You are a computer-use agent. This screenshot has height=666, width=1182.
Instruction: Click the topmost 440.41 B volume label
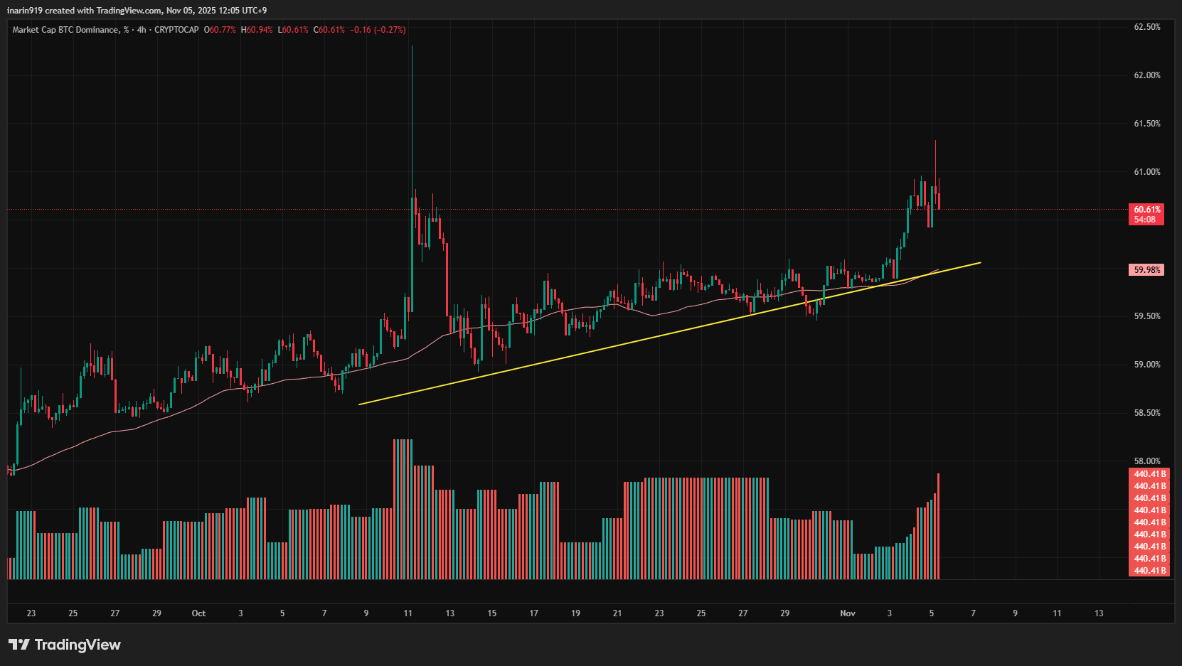tap(1149, 473)
